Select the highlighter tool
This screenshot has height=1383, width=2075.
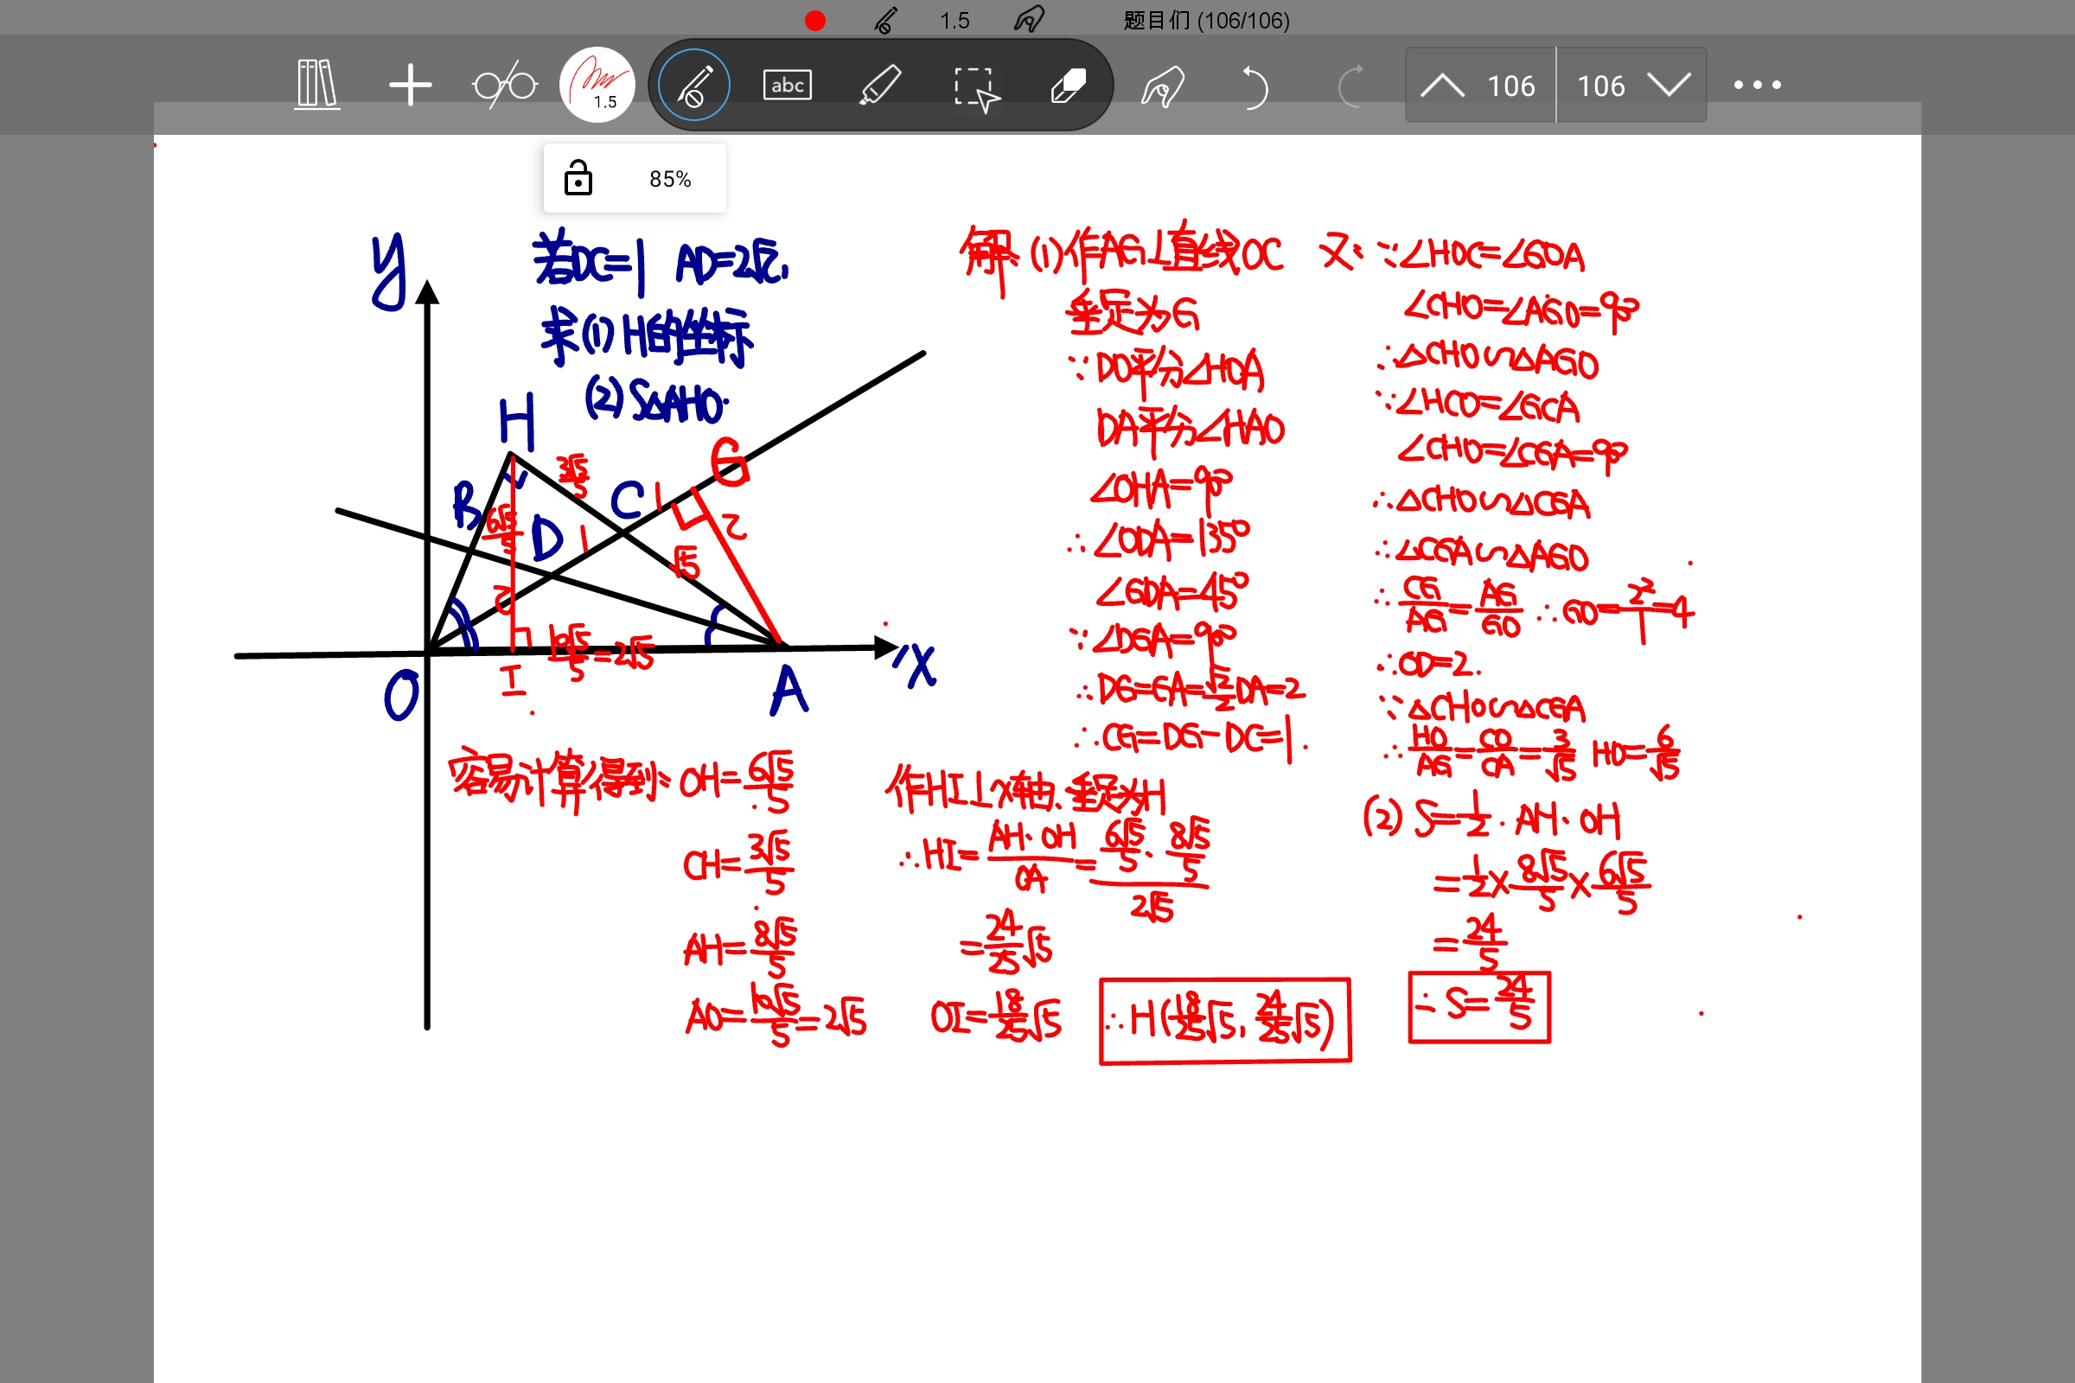[879, 85]
